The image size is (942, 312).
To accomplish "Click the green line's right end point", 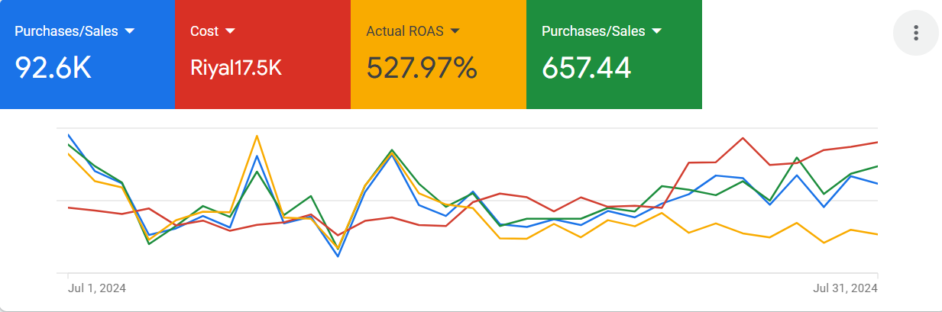I will click(x=877, y=166).
